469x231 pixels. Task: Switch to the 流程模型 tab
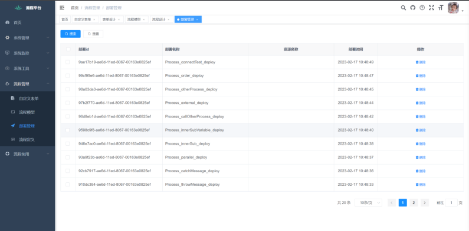pos(136,19)
